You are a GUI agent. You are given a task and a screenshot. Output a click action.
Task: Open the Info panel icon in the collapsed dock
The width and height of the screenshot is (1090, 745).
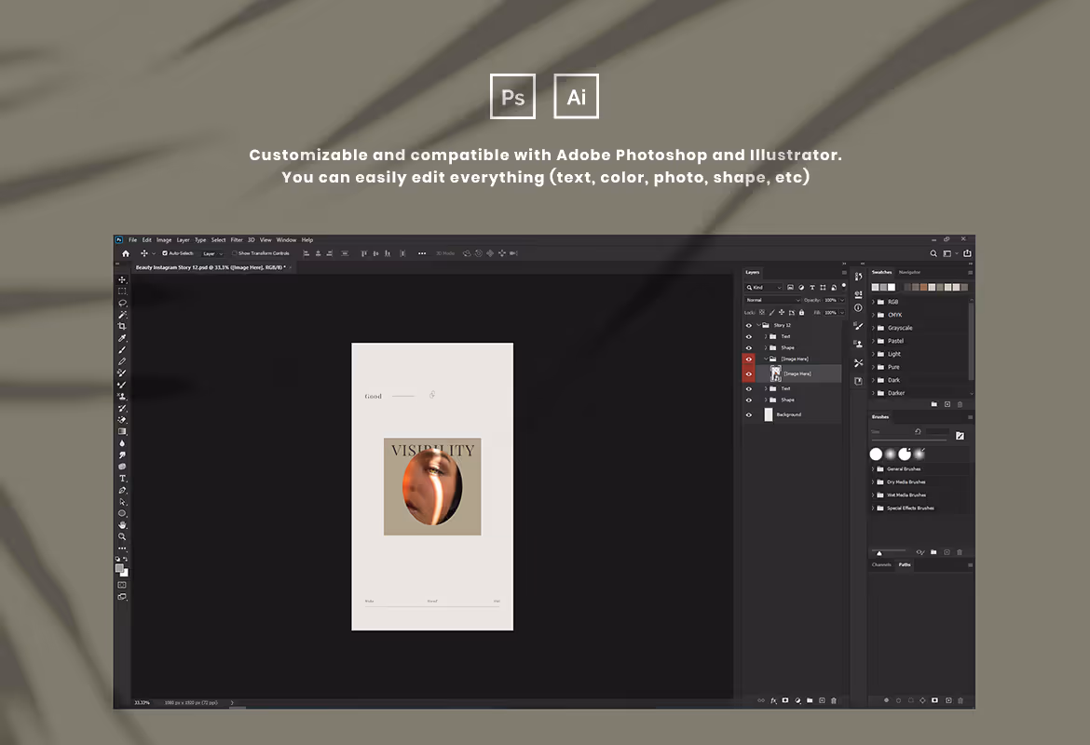[x=859, y=308]
